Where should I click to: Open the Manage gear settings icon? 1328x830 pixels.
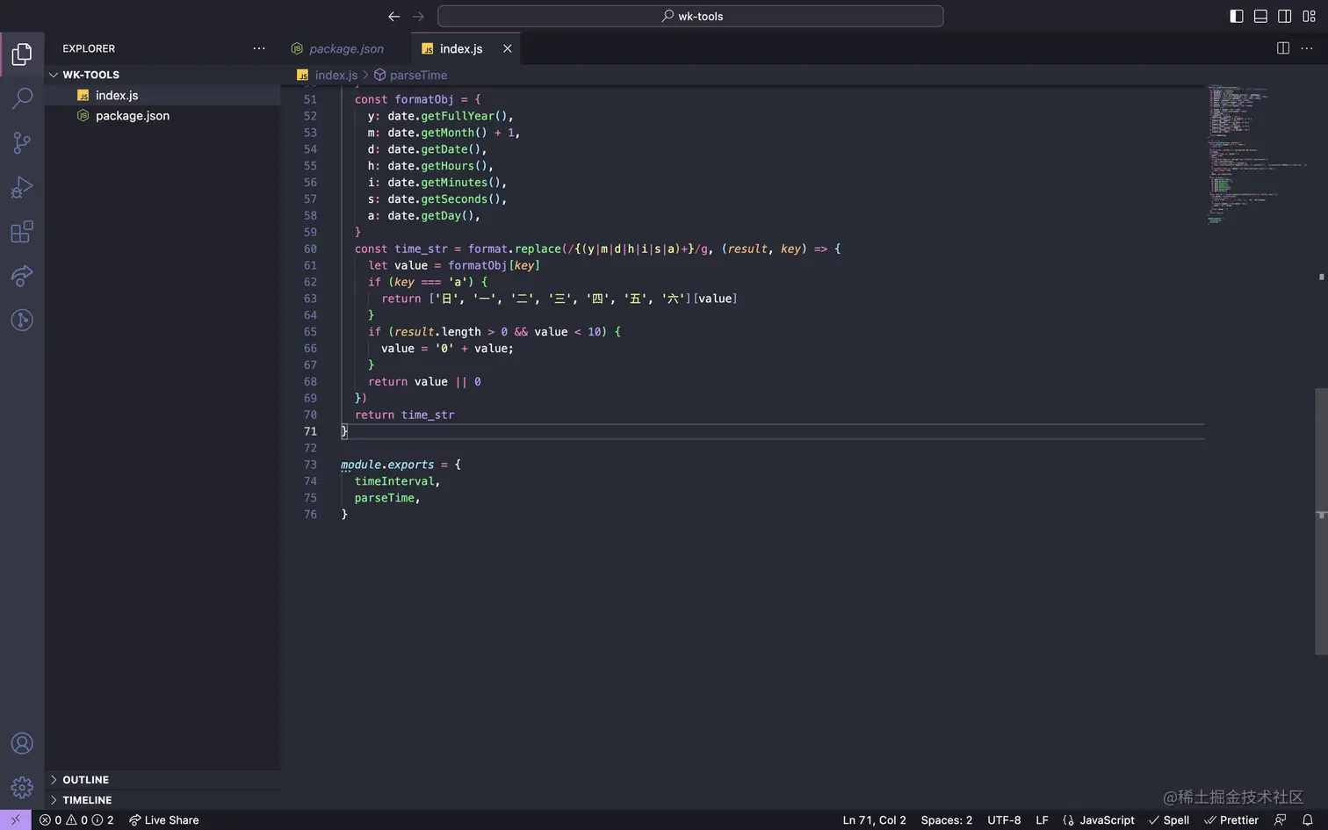[22, 787]
